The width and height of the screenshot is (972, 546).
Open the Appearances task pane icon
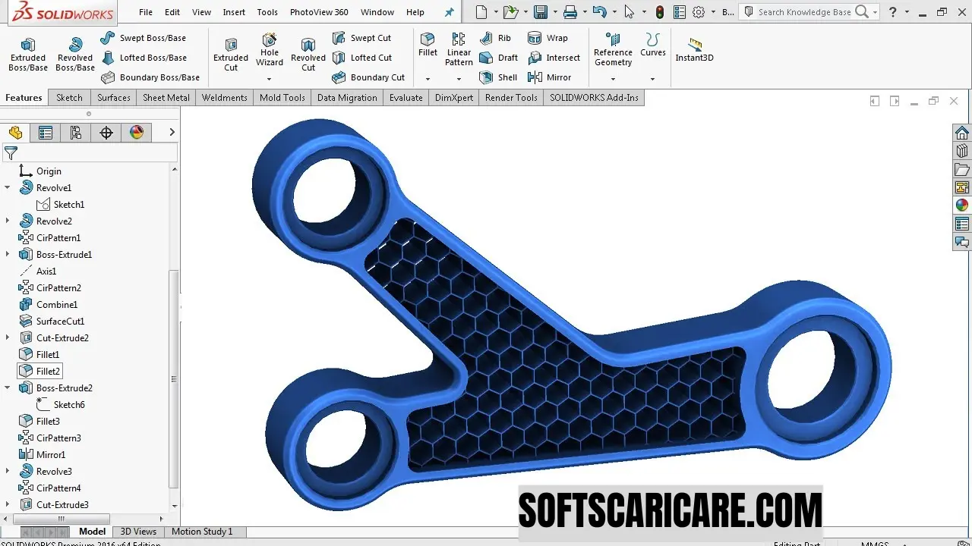click(x=962, y=205)
